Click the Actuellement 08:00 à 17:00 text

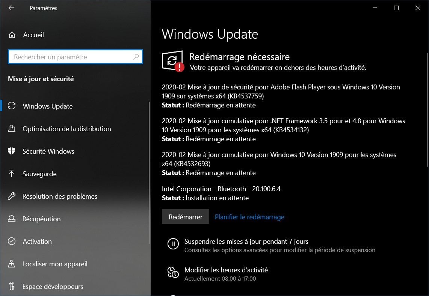click(x=220, y=278)
